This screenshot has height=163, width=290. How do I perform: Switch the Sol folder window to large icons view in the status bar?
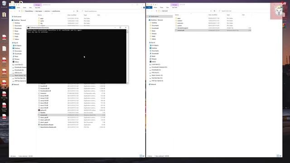[280, 156]
